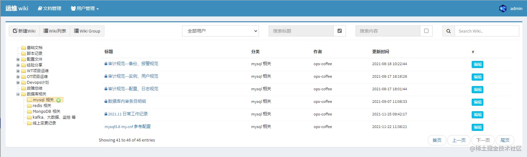Click lock icon on 审计规范---配置、日志规范
The image size is (527, 157).
106,89
